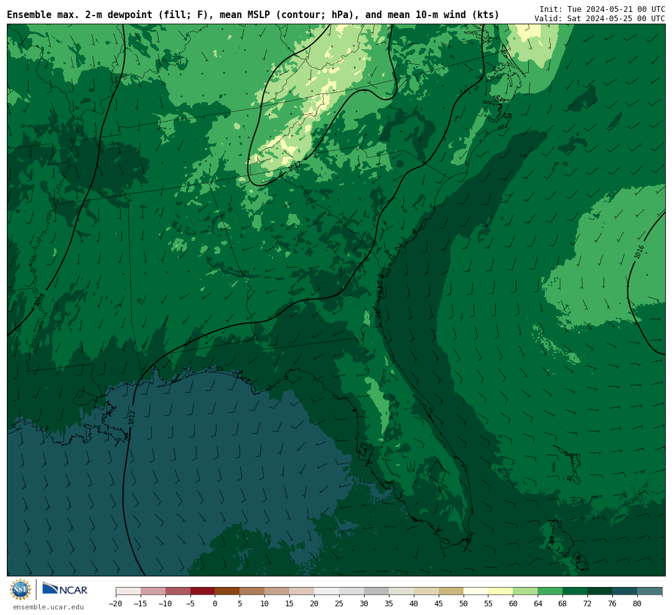The height and width of the screenshot is (615, 672).
Task: Click the 1012 contour label near the Appalachians
Action: [294, 166]
